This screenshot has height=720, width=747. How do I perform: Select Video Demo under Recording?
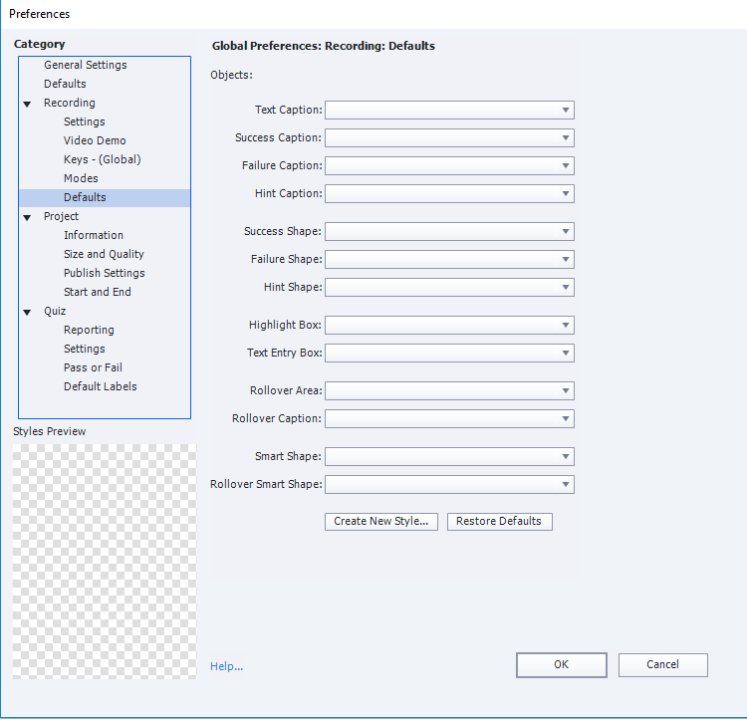(95, 140)
